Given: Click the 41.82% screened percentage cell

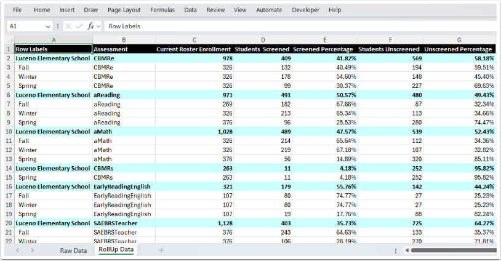Looking at the screenshot, I should 324,58.
